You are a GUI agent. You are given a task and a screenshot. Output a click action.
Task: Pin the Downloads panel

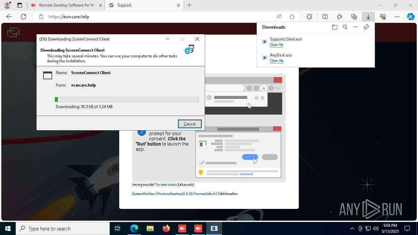[x=366, y=27]
